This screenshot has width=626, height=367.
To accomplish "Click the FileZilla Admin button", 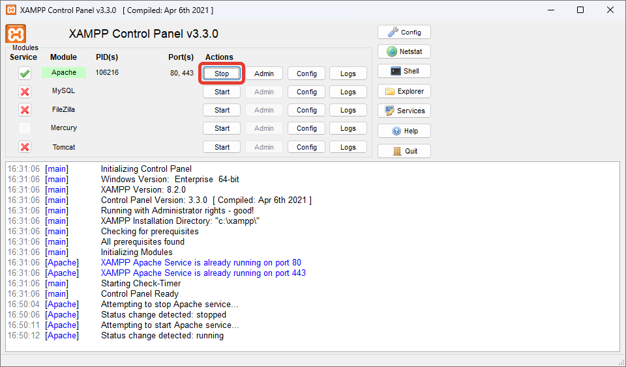I will [264, 110].
